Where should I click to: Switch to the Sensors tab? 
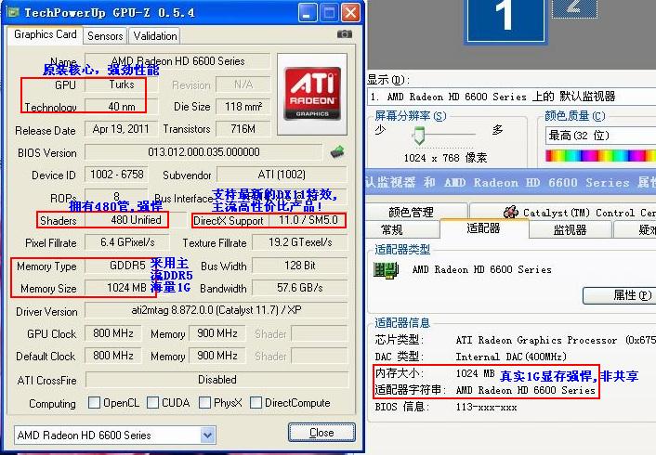pyautogui.click(x=105, y=36)
